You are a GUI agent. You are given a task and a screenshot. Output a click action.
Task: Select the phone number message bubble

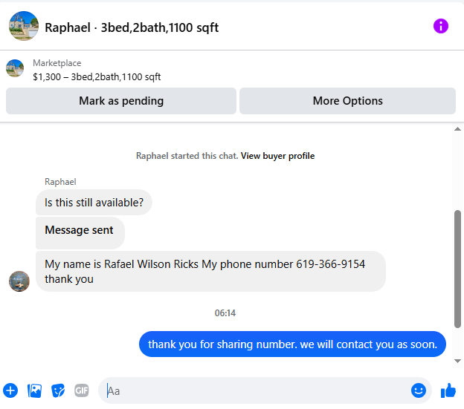coord(210,271)
